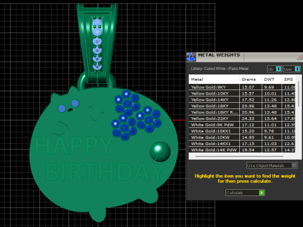Image resolution: width=303 pixels, height=227 pixels.
Task: Select the White Gold:9K PdW row
Action: pos(242,125)
